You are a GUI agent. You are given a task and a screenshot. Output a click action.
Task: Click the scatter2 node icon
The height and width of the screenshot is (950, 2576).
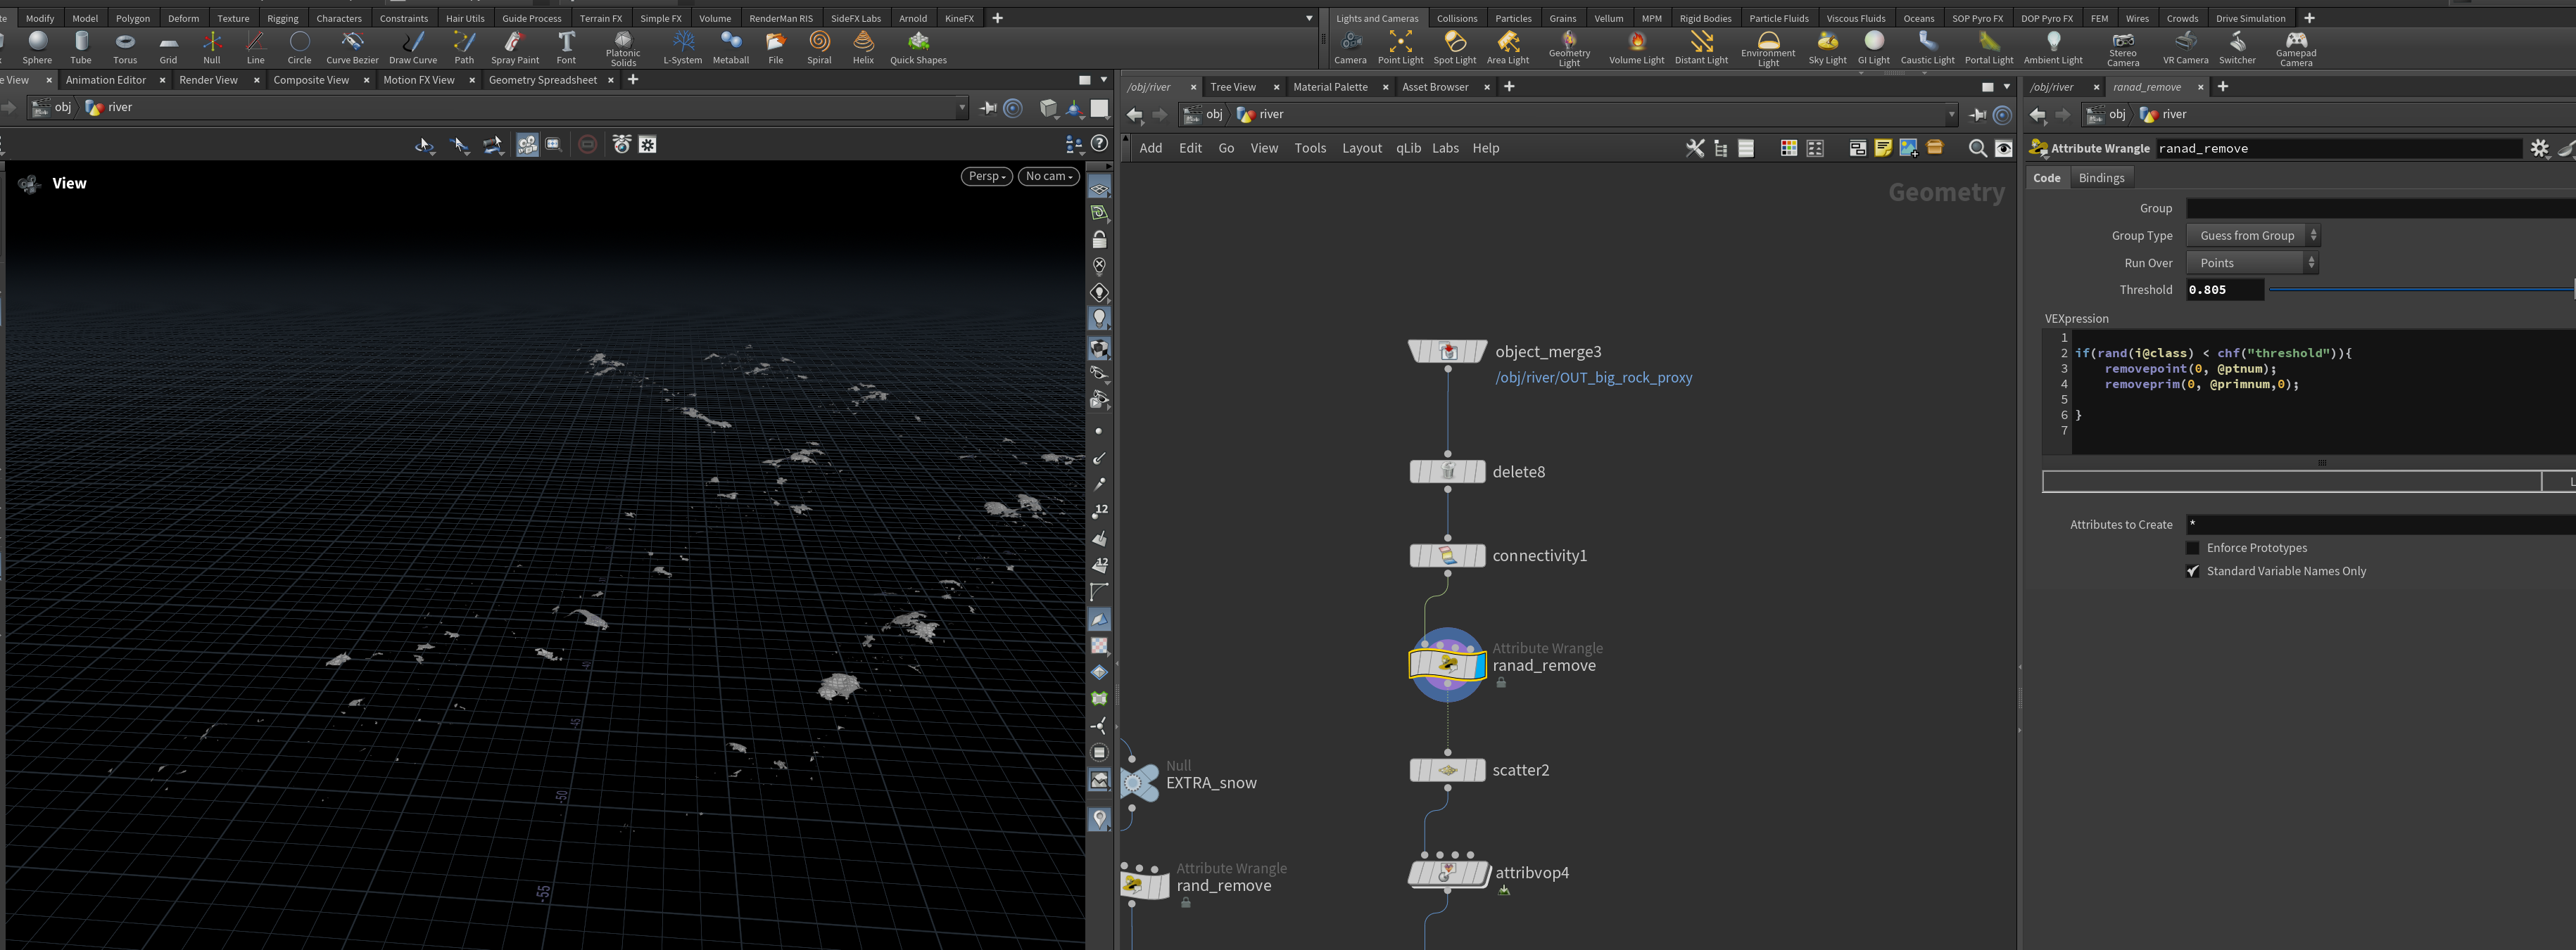point(1447,770)
